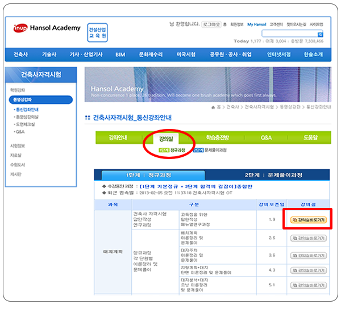341x313 pixels.
Task: Click the home icon in the breadcrumb
Action: pos(213,107)
